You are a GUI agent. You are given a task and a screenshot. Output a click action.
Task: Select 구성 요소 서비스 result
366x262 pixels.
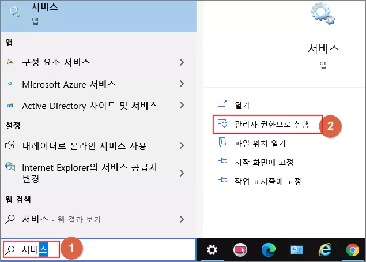[98, 62]
